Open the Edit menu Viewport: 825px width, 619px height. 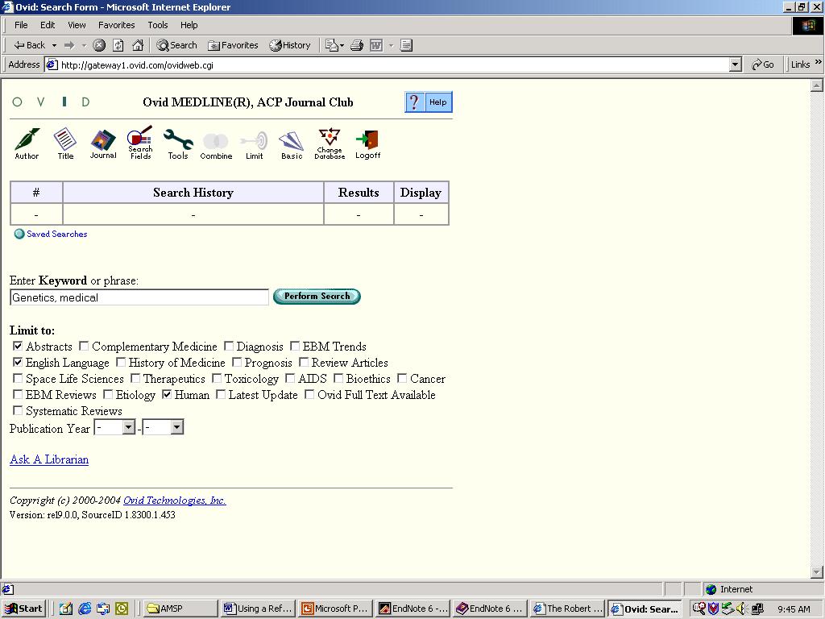pyautogui.click(x=48, y=25)
